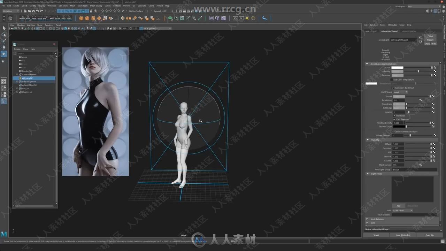Click the Scale tool in toolbox
Screen dimensions: 446x251
(4, 61)
